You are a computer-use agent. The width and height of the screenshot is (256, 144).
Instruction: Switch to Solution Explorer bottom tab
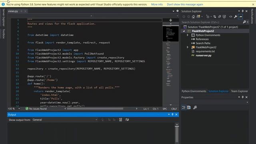click(218, 91)
